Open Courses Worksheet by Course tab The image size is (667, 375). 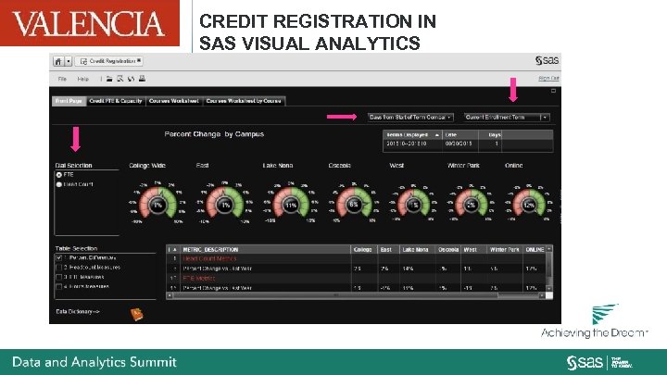click(x=244, y=101)
